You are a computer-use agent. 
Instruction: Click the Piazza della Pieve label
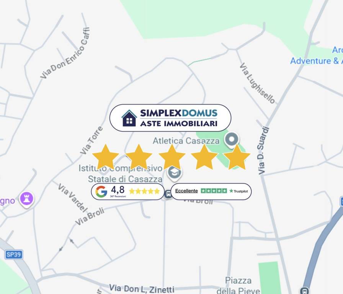238,286
